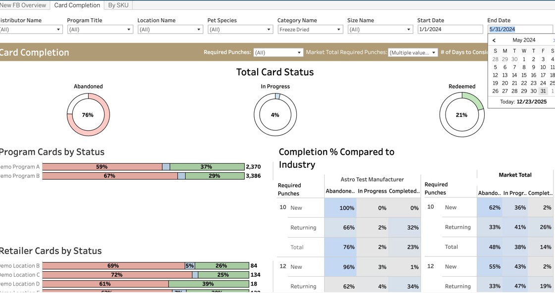Open the Pet Species filter

240,30
